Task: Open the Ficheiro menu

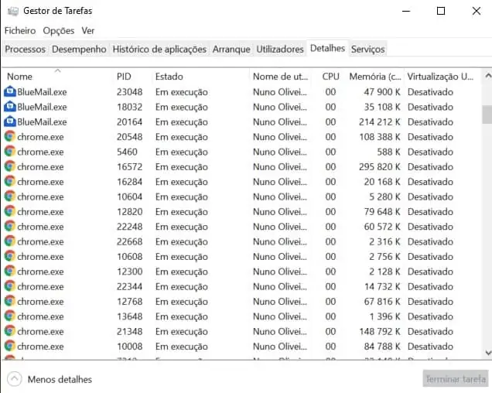Action: point(20,30)
